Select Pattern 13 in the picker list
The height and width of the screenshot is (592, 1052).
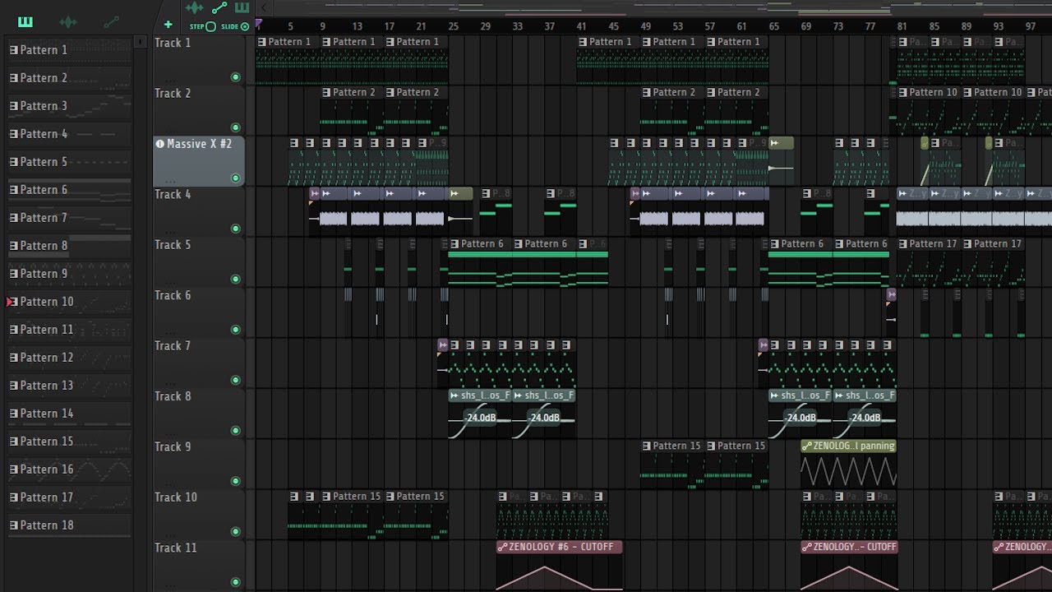69,386
